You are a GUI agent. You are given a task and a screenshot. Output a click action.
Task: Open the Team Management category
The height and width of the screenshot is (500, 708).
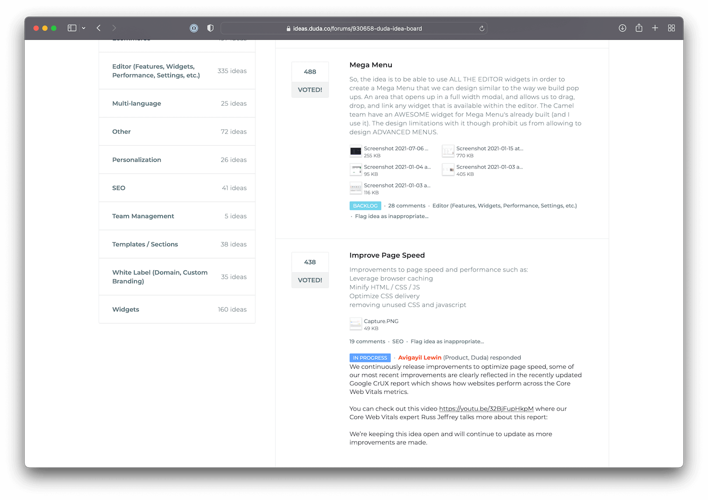click(177, 216)
